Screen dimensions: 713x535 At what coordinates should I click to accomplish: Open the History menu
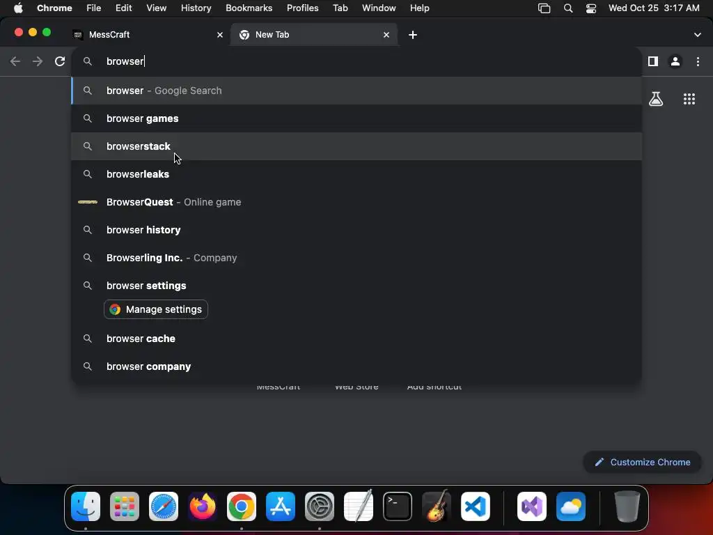pyautogui.click(x=196, y=8)
